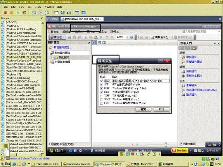Click the edit pictures toolbar button

[x=161, y=37]
